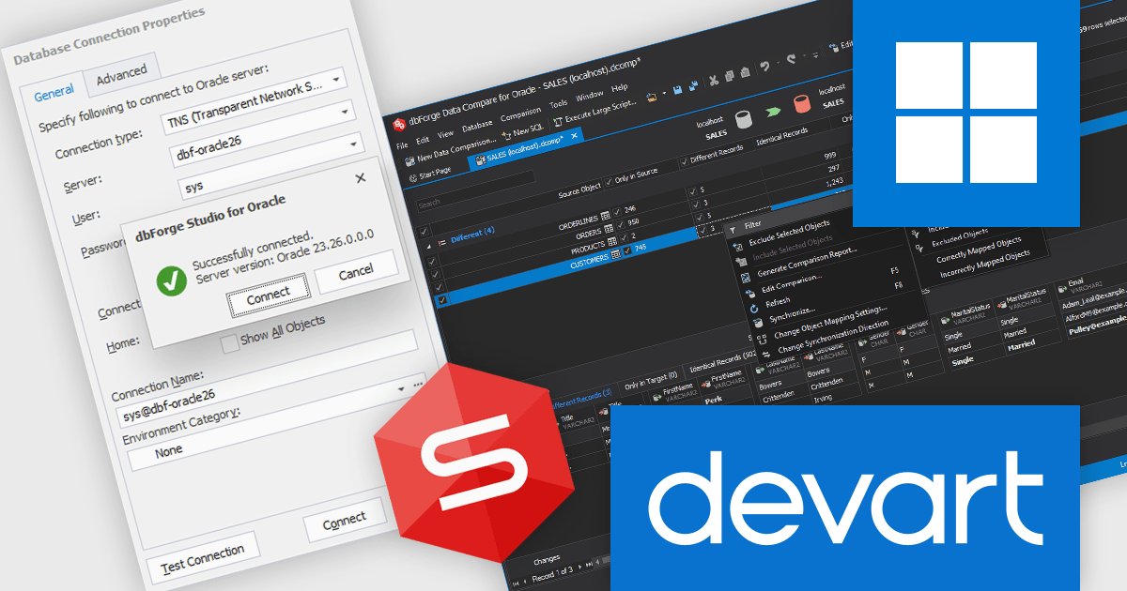
Task: Click the Execute Large Script toolbar icon
Action: point(558,120)
